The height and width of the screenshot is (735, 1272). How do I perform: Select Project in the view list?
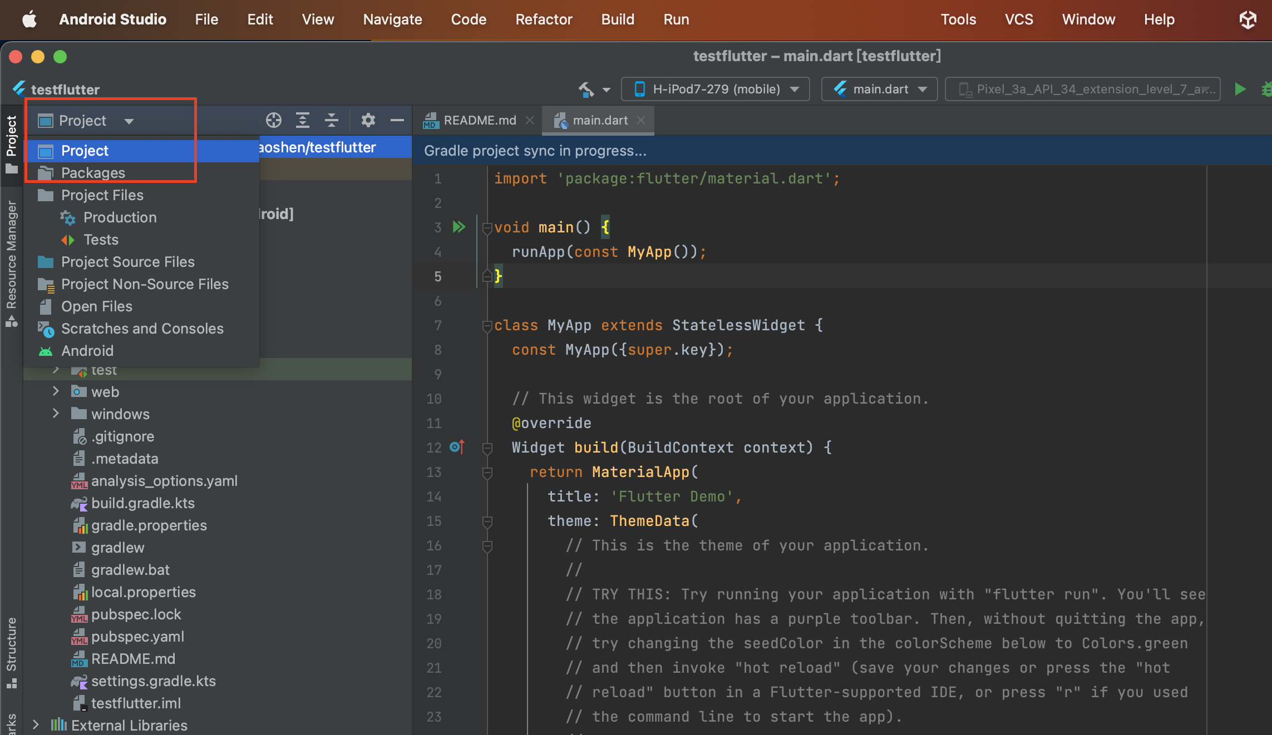pyautogui.click(x=142, y=151)
